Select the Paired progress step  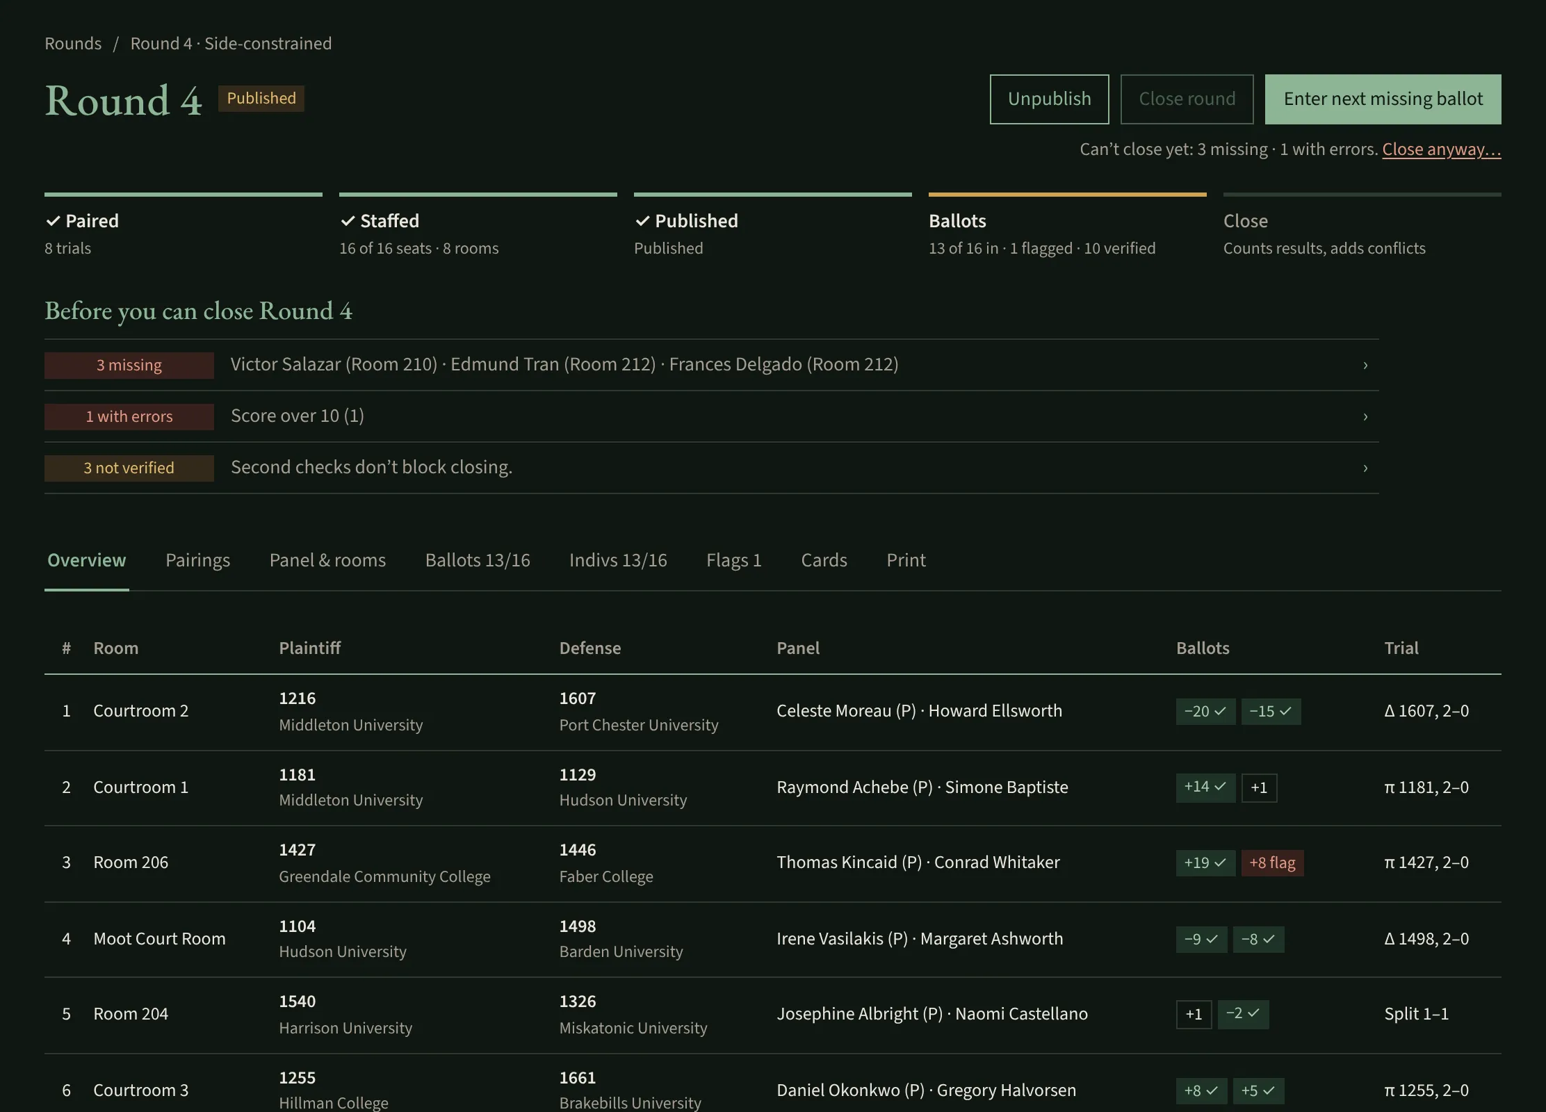(184, 226)
